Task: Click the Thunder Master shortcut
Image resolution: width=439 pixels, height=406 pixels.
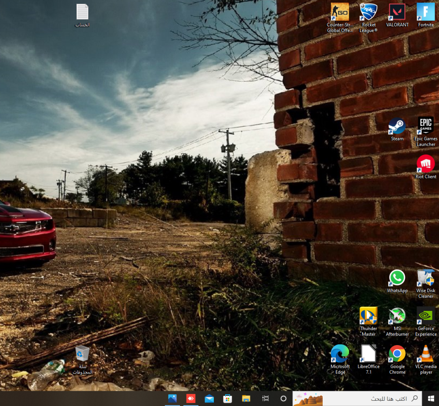Action: point(368,316)
